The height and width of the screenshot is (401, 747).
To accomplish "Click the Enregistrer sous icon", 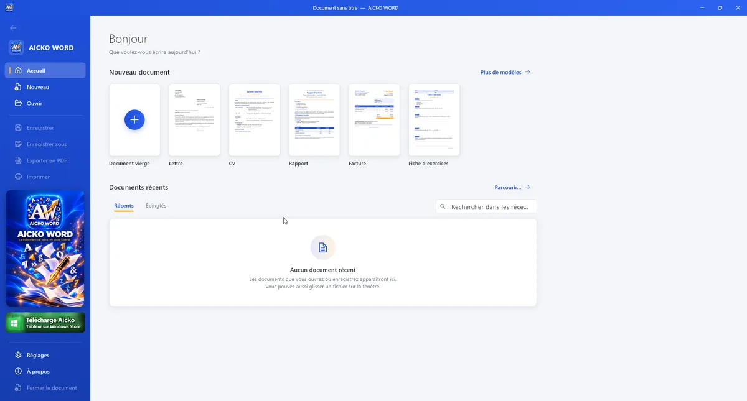I will click(x=18, y=144).
